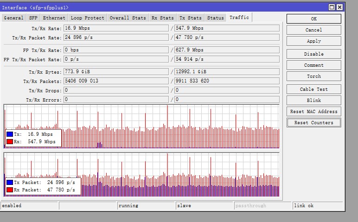Disable the interface using Disable button

[x=313, y=54]
